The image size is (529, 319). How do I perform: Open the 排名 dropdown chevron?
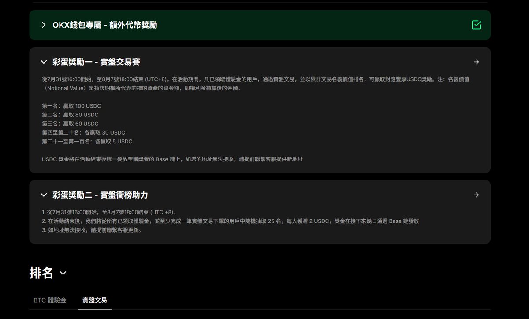point(63,274)
